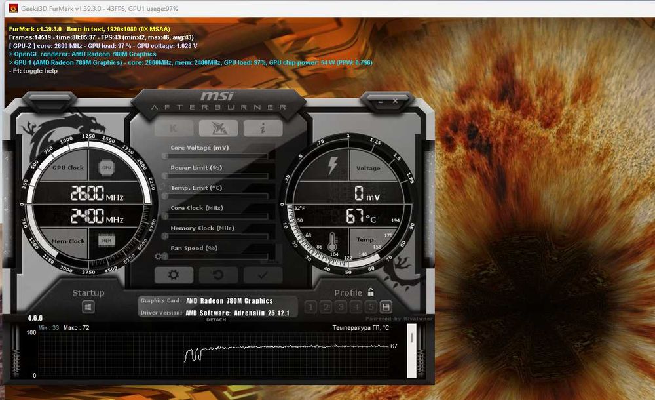Screen dimensions: 655x400
Task: Adjust the Core Voltage slider handle
Action: tap(165, 156)
